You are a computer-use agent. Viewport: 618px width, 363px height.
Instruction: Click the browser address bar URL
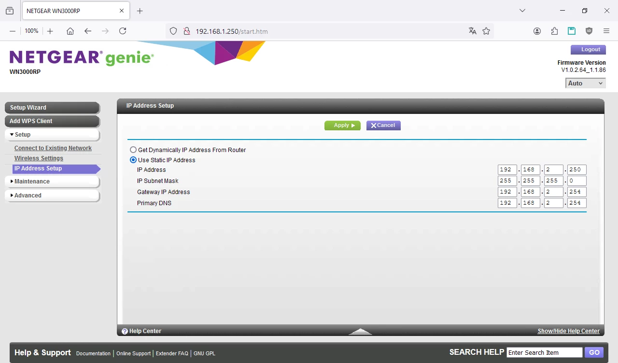click(232, 31)
